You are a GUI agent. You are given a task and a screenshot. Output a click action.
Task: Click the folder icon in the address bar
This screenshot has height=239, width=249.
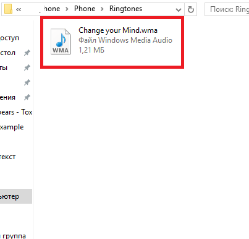(9, 9)
